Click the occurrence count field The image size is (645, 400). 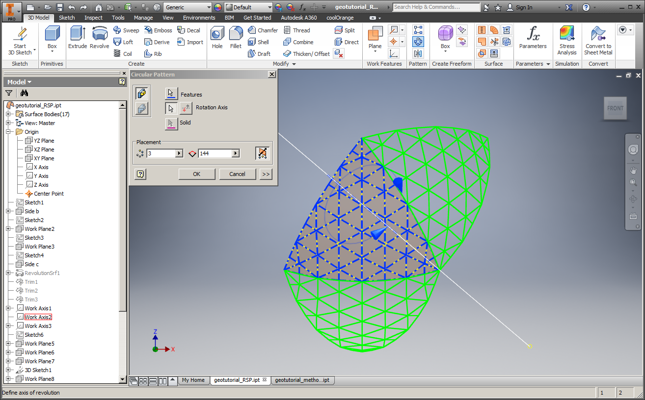(x=161, y=153)
